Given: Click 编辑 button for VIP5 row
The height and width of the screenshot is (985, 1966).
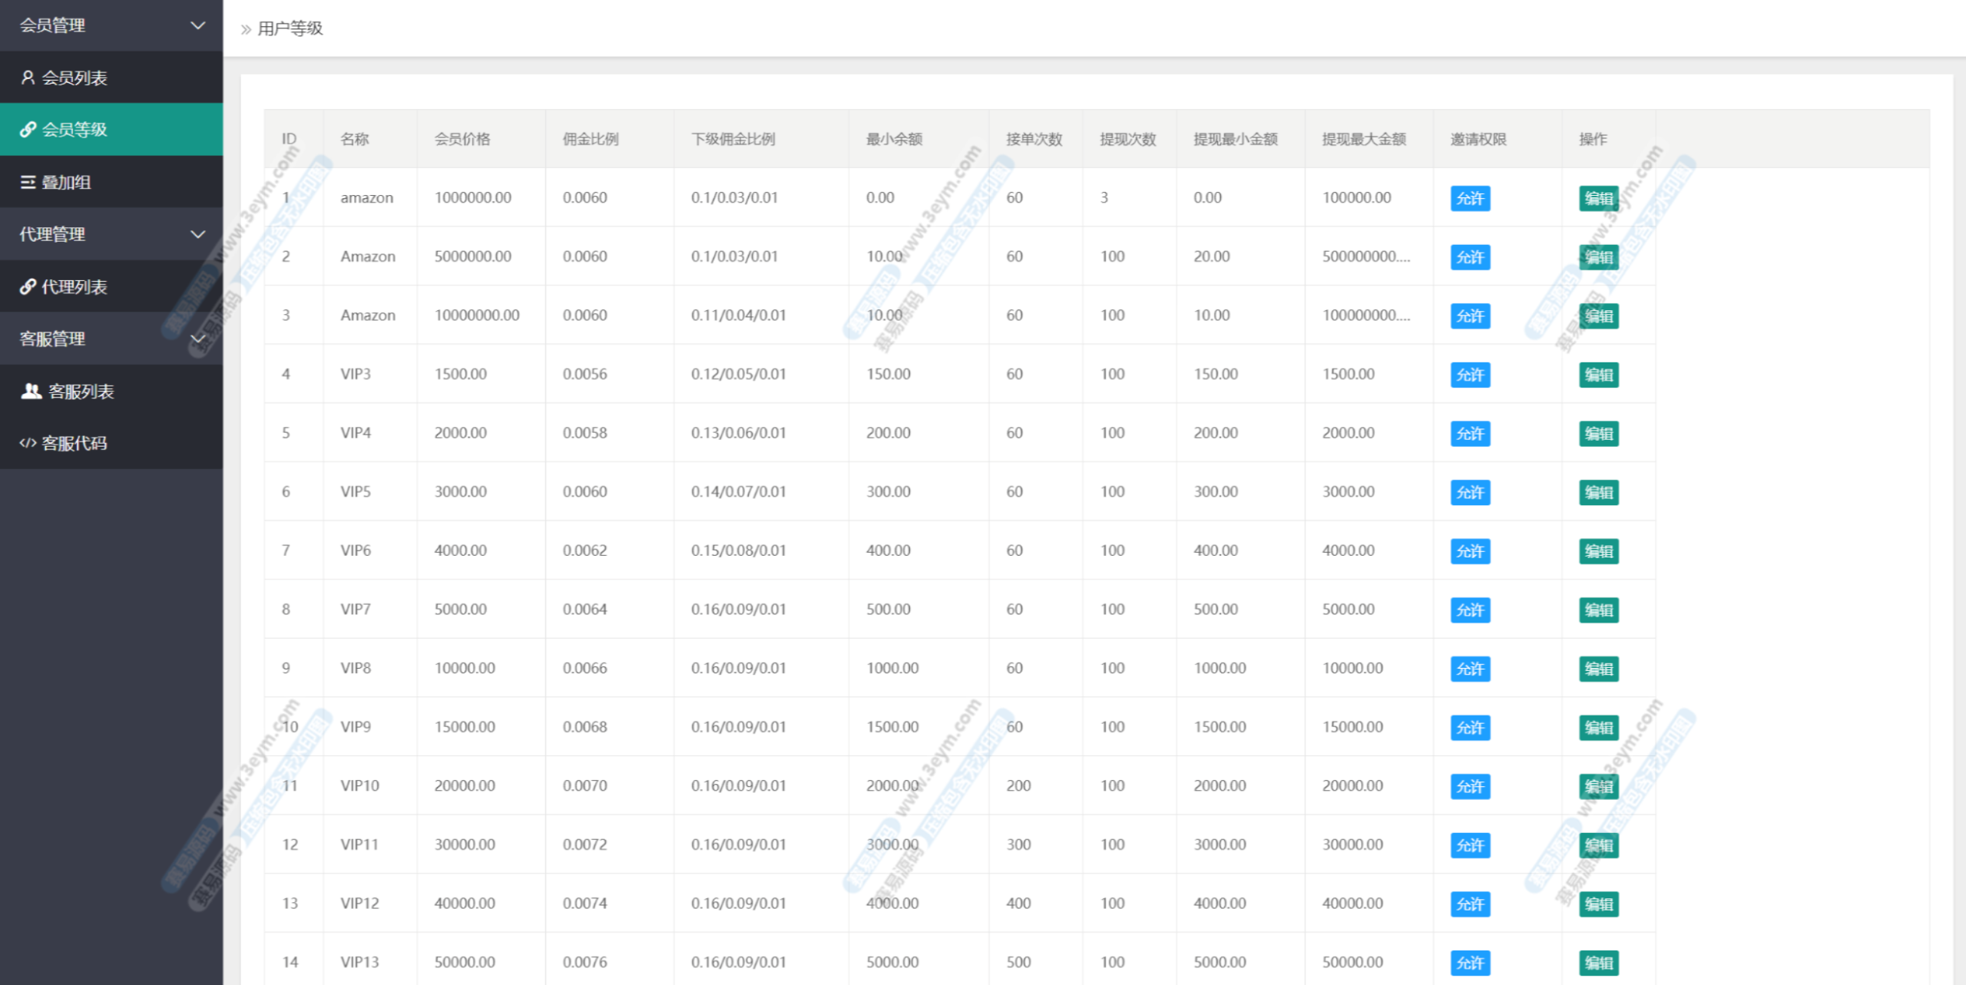Looking at the screenshot, I should pyautogui.click(x=1598, y=492).
